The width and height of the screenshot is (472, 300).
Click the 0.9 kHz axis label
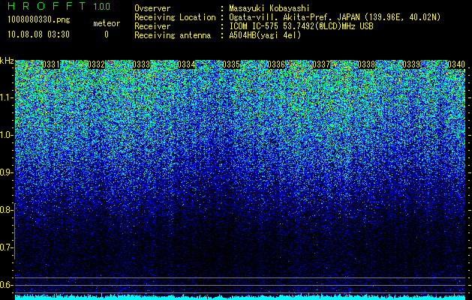[x=6, y=172]
